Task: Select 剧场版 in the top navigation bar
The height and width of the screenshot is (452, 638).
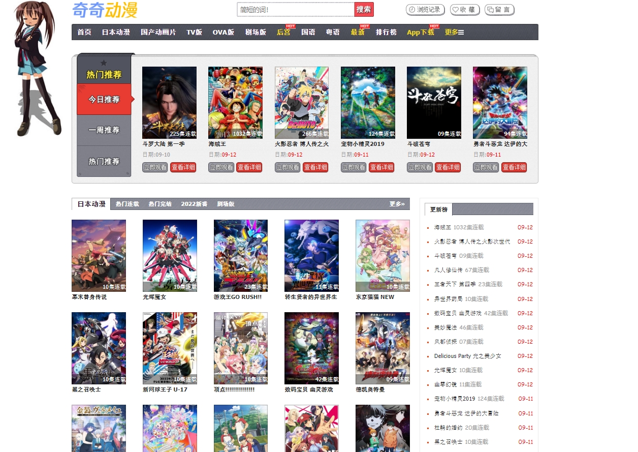Action: (256, 32)
